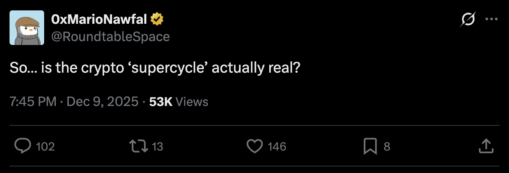
Task: Visit the @RoundtableSpace handle link
Action: (110, 37)
